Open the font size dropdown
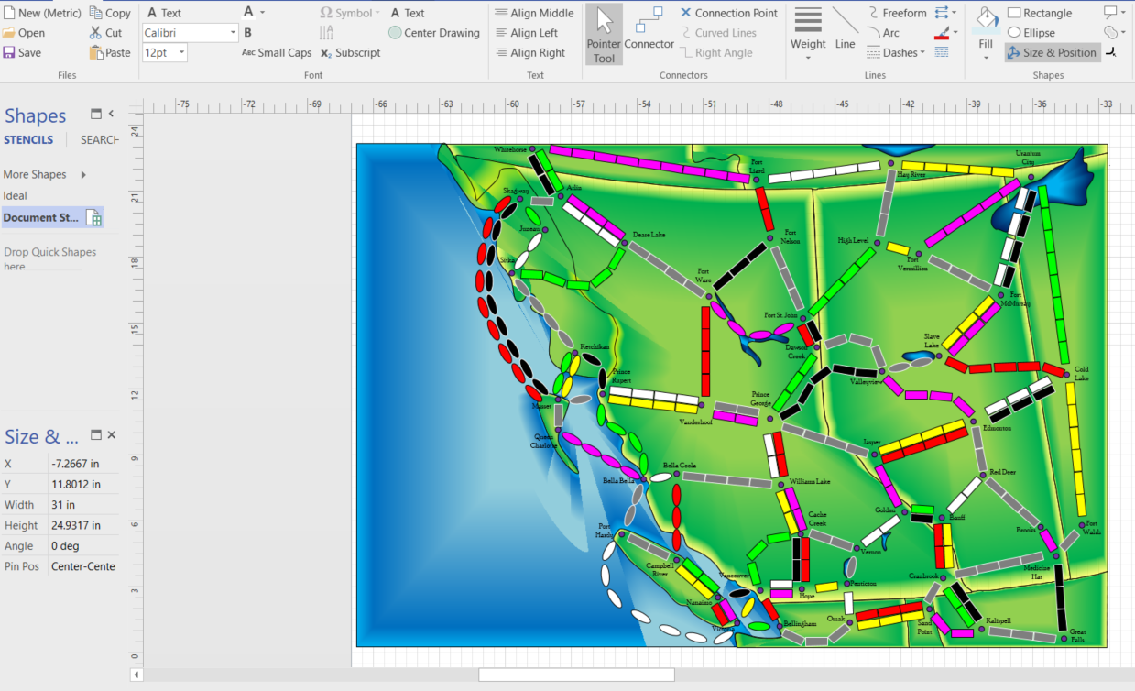 pos(180,52)
